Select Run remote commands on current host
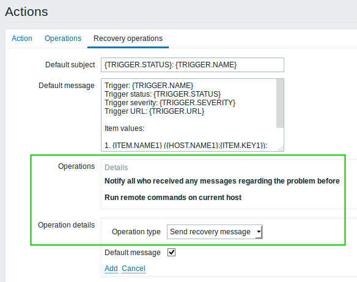Viewport: 357px width, 282px height. click(173, 197)
